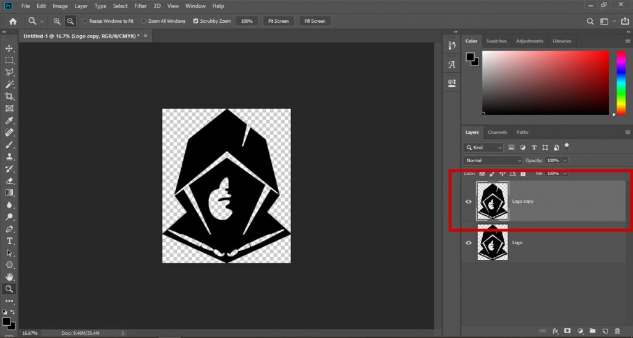The image size is (633, 338).
Task: Toggle pixel layer filter icon
Action: pos(511,147)
